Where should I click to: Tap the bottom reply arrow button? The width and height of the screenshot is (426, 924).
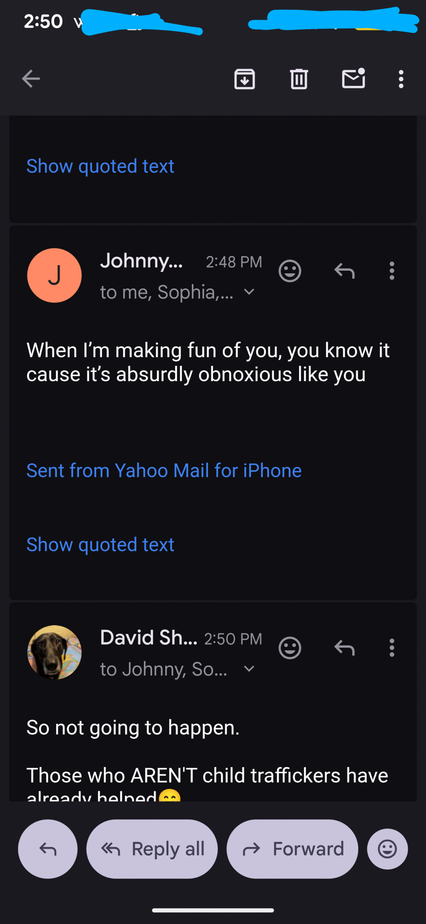pyautogui.click(x=48, y=849)
